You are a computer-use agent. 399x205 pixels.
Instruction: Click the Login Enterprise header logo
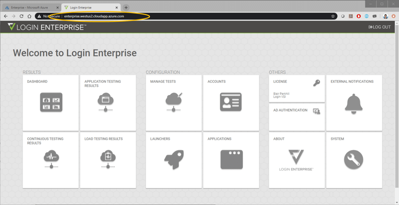[47, 27]
